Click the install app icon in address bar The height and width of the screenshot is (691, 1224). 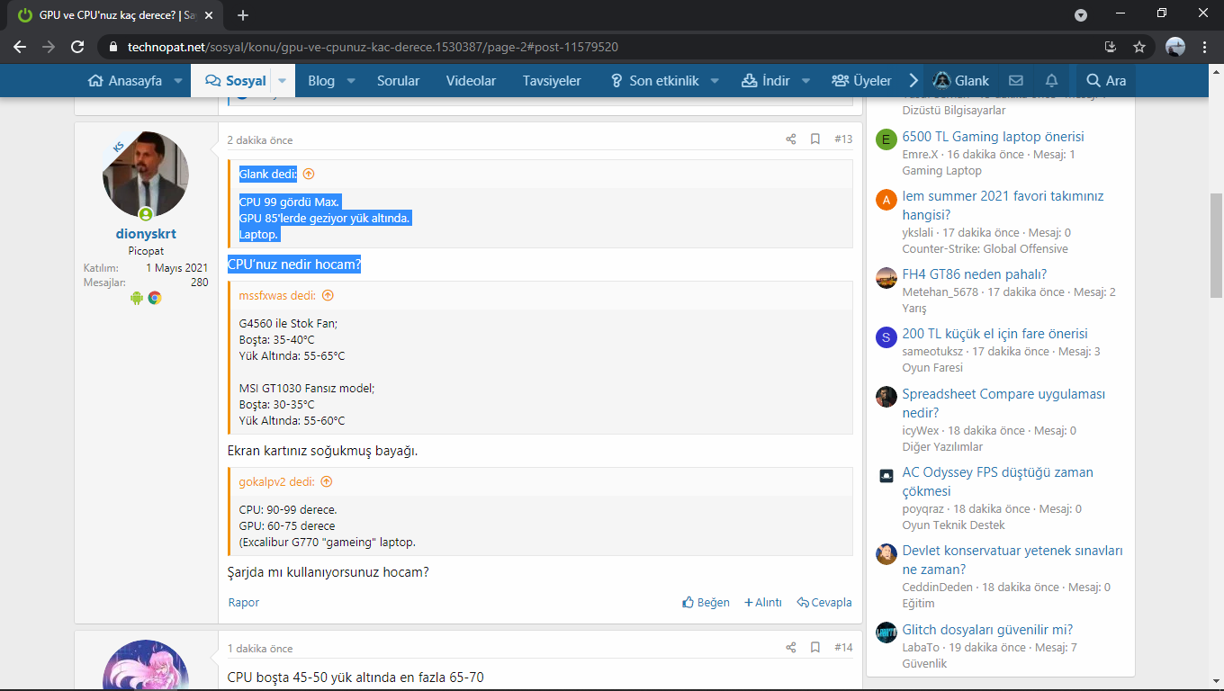(x=1111, y=47)
